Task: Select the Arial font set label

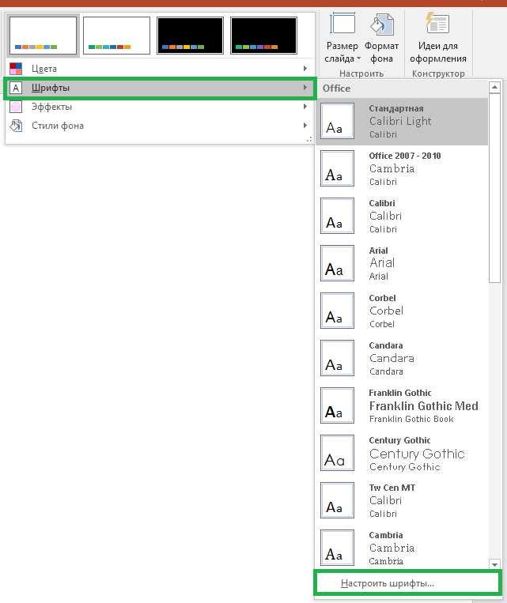Action: (378, 251)
